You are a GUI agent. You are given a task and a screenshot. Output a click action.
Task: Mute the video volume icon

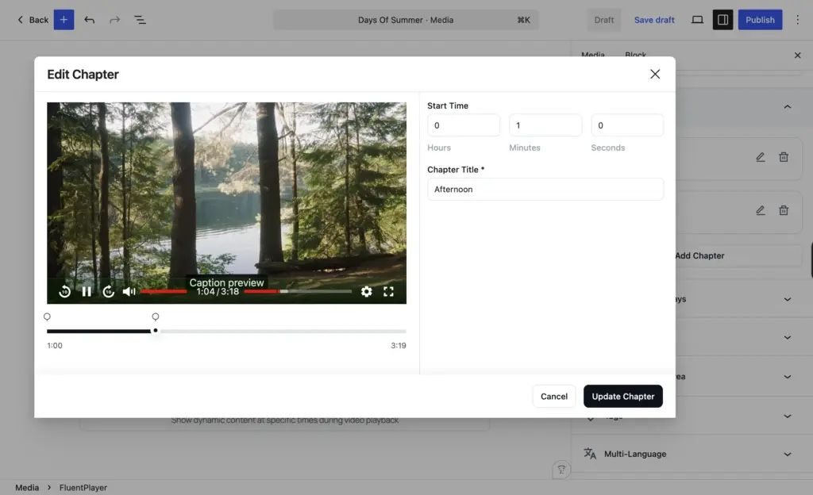(x=129, y=291)
